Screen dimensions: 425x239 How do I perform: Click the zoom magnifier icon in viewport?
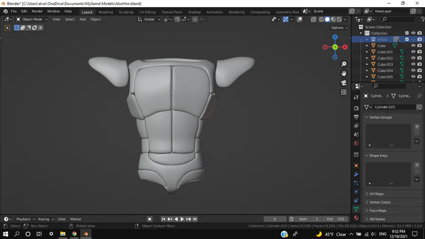click(344, 64)
